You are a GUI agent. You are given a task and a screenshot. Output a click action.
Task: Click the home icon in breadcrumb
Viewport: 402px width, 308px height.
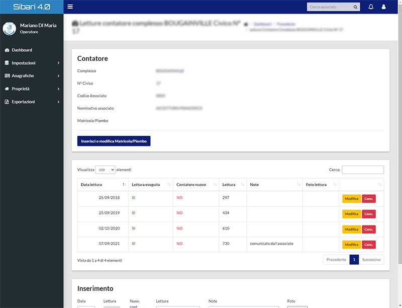pos(246,24)
